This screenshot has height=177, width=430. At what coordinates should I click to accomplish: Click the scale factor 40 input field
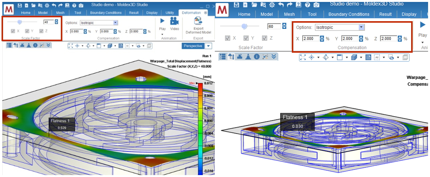(49, 22)
